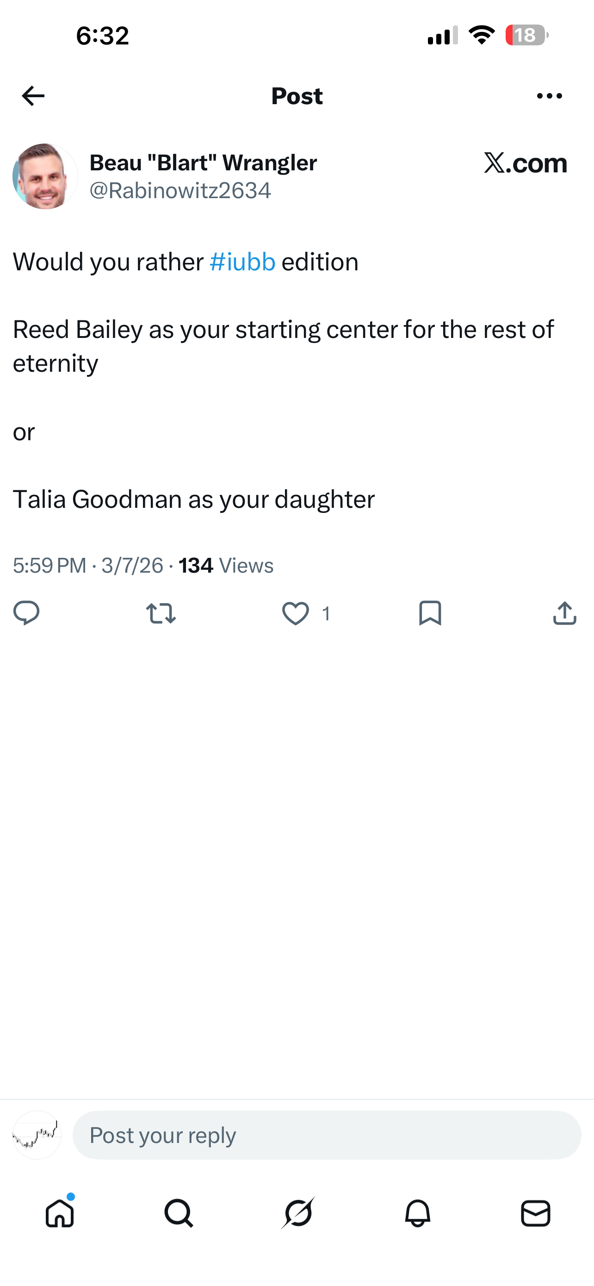Open the Messages envelope tab
The height and width of the screenshot is (1286, 594).
[536, 1213]
